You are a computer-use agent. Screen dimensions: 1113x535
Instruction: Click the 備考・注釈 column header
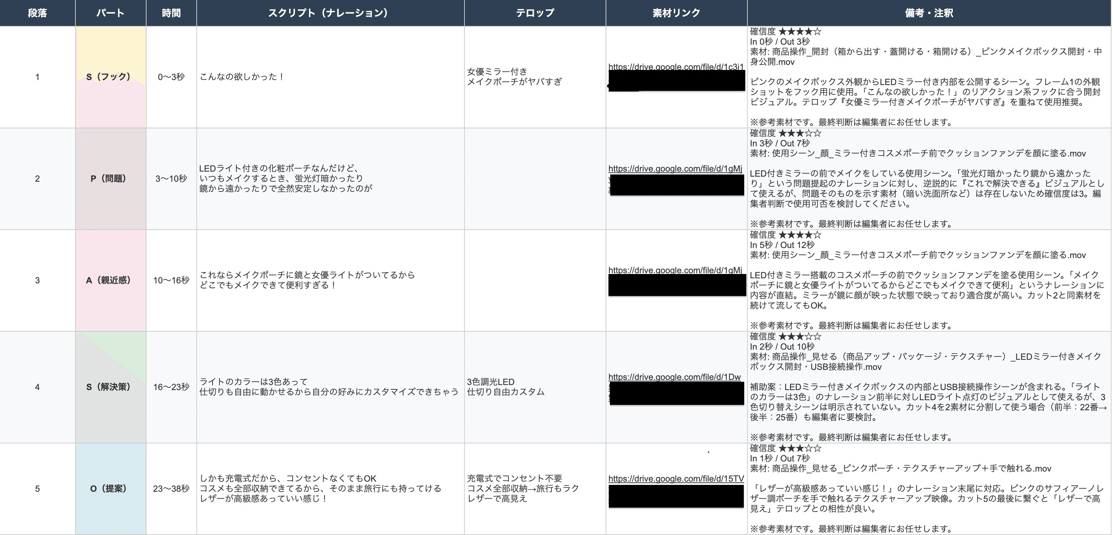[x=929, y=13]
